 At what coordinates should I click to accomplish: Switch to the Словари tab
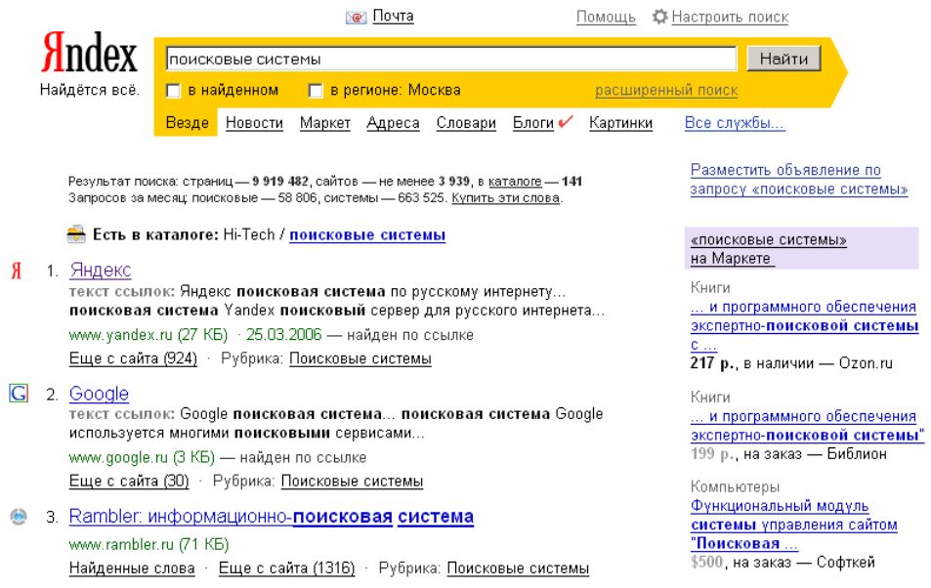pyautogui.click(x=466, y=123)
